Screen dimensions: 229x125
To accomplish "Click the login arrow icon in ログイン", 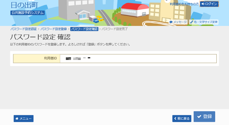I will tap(203, 4).
